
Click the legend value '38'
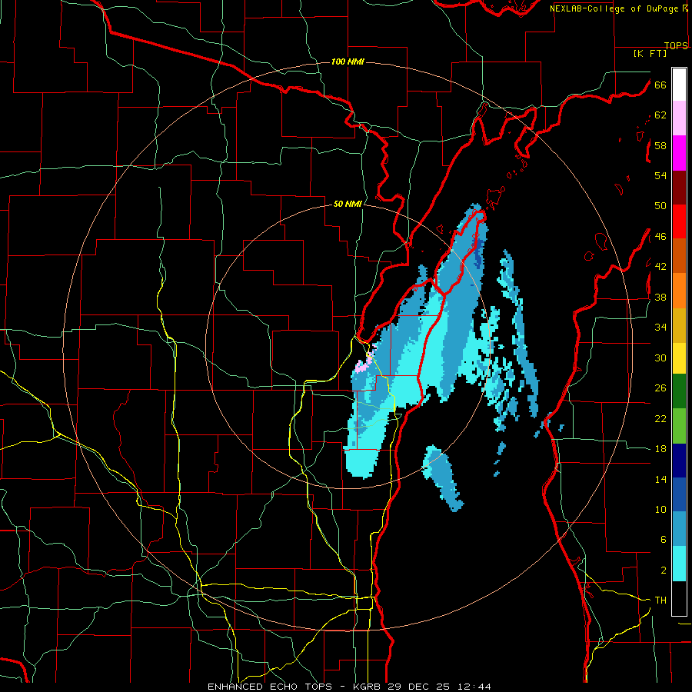click(x=660, y=297)
